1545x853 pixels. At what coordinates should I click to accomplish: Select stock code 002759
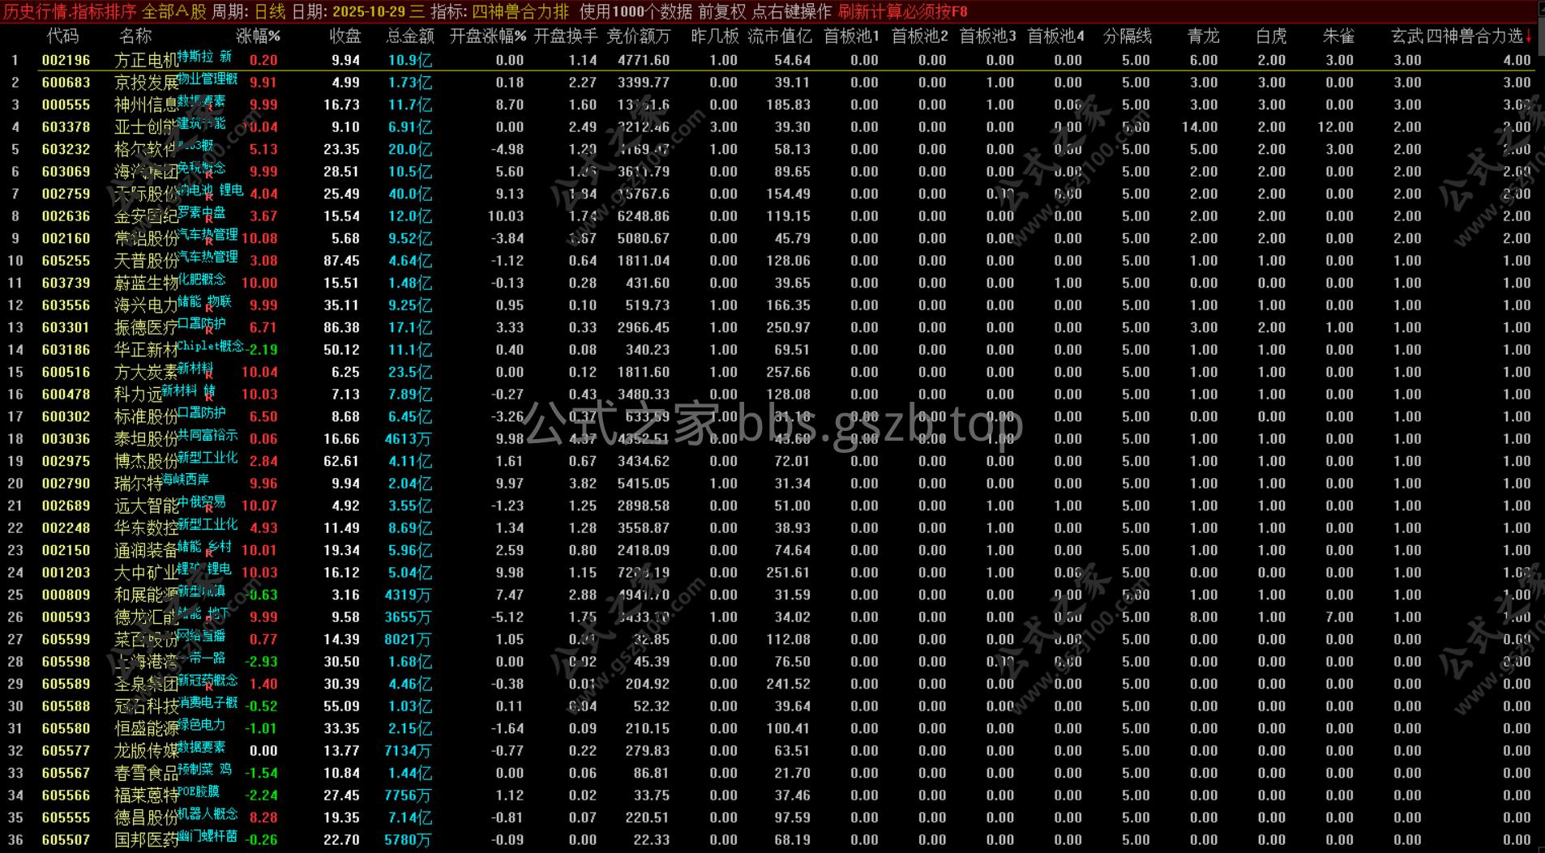click(x=66, y=194)
